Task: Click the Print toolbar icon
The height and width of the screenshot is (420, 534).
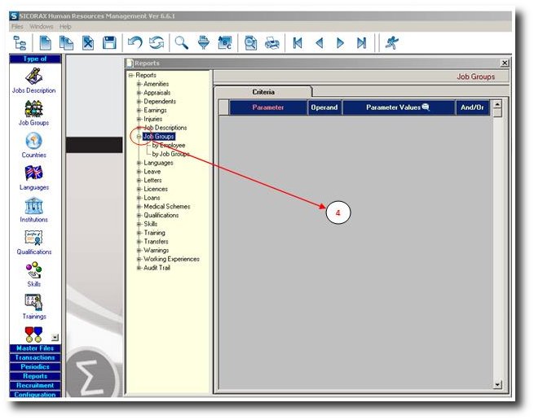Action: tap(272, 43)
